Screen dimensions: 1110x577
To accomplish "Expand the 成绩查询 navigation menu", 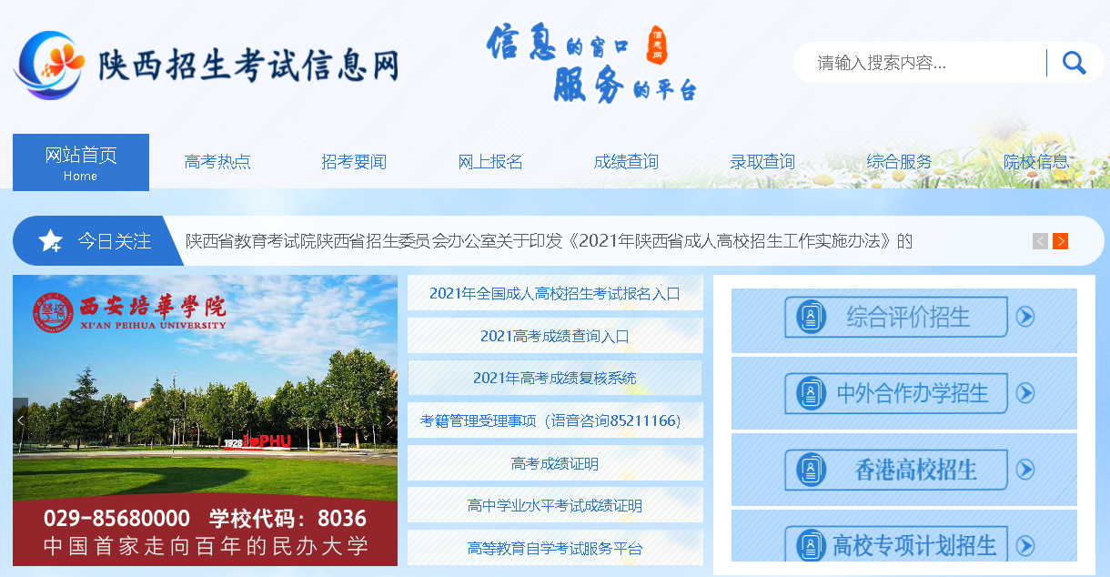I will point(626,162).
